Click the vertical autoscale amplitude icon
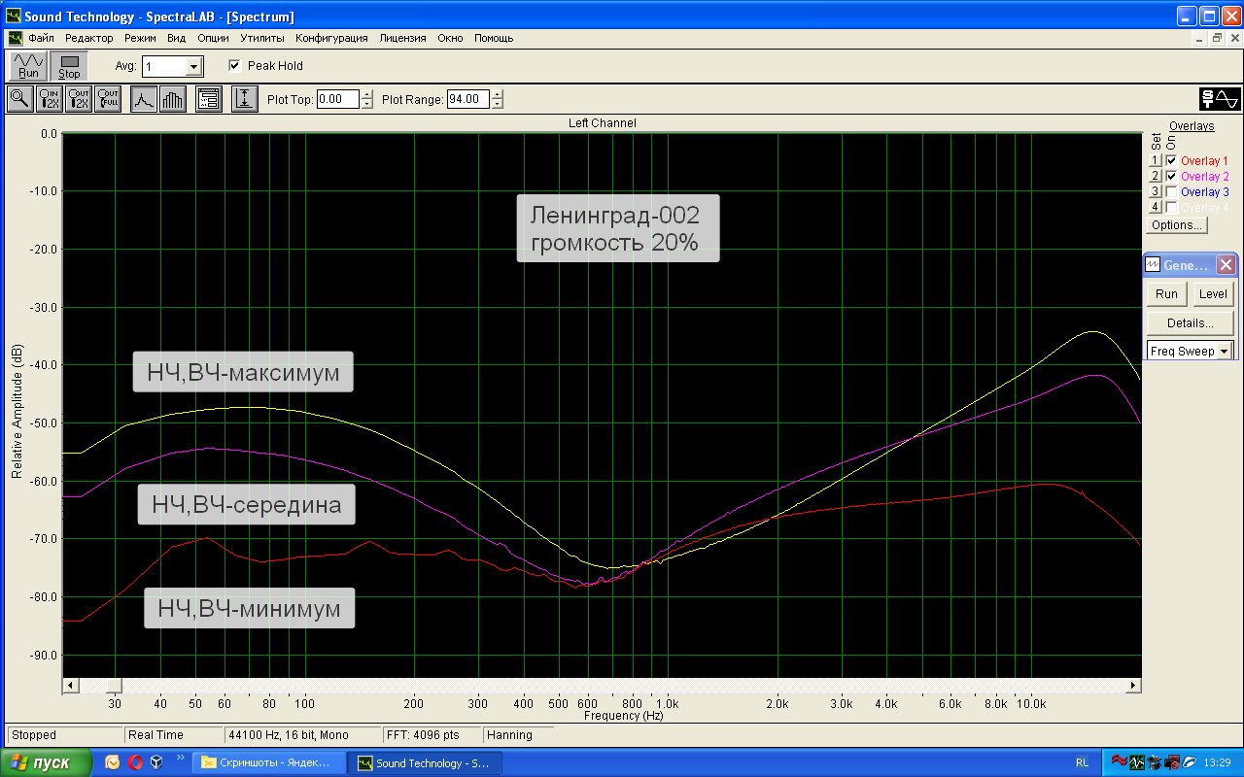Image resolution: width=1244 pixels, height=777 pixels. pyautogui.click(x=244, y=99)
